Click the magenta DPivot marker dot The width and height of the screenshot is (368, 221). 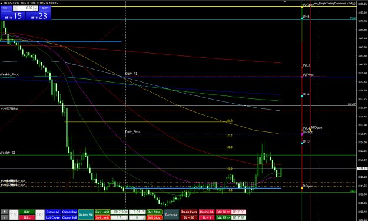302,134
